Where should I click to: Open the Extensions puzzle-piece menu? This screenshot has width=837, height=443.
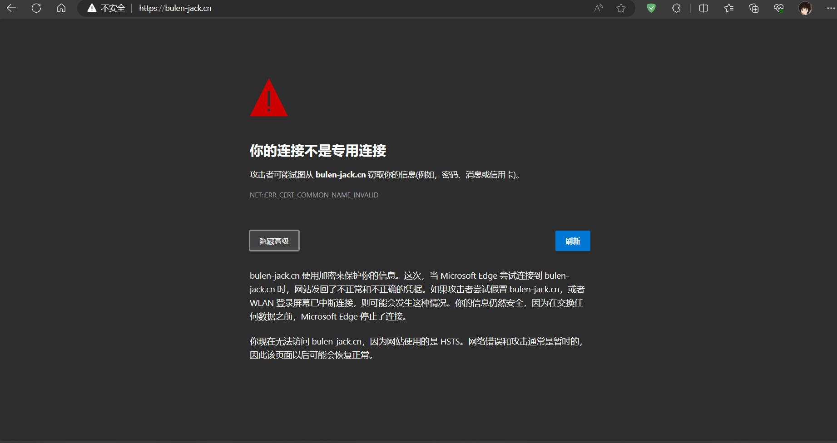pyautogui.click(x=676, y=8)
